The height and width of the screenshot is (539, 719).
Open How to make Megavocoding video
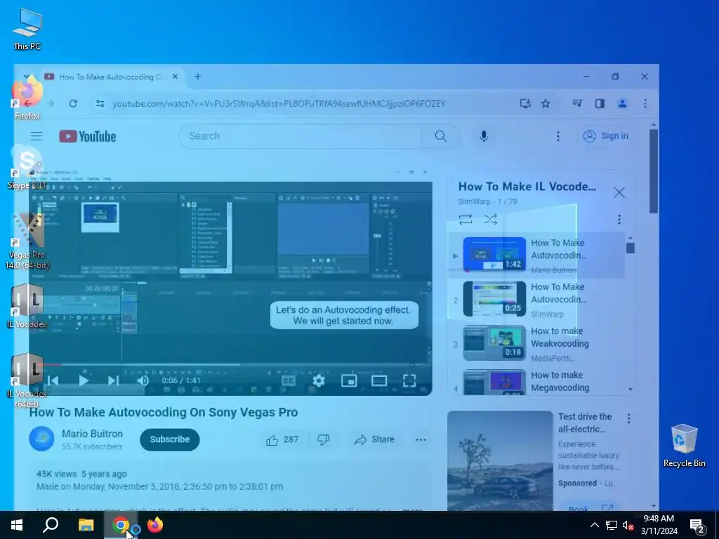(536, 382)
